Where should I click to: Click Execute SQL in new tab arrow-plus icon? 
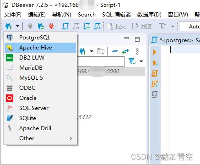(x=155, y=63)
